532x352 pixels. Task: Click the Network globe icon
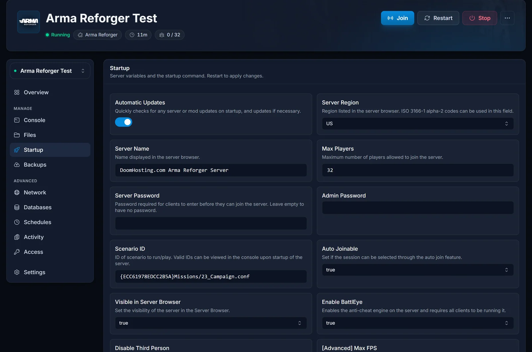(x=17, y=192)
